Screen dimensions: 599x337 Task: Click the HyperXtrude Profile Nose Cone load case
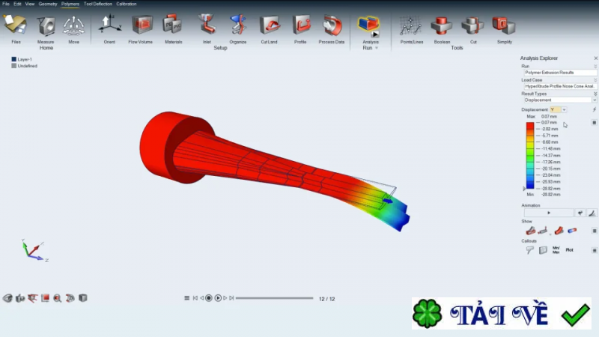pos(559,86)
